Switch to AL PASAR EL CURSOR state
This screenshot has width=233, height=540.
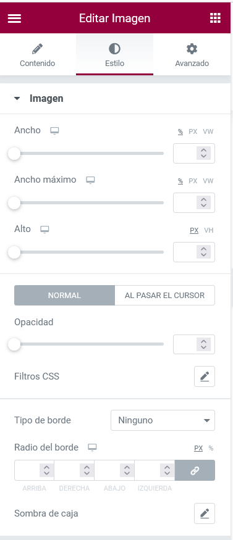[x=165, y=296]
